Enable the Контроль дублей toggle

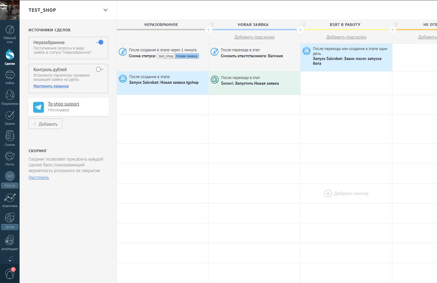pos(100,69)
